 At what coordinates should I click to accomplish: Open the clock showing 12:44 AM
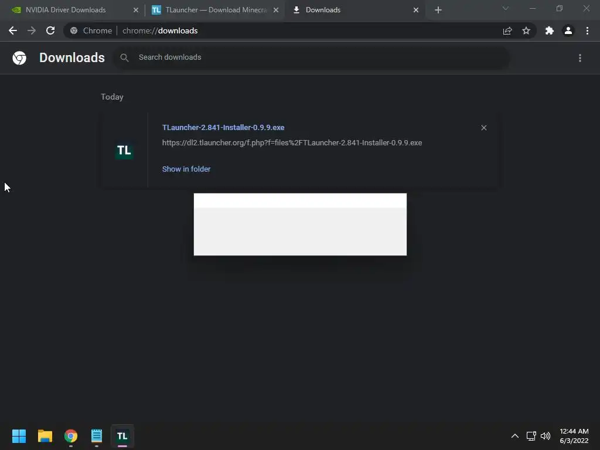point(574,436)
